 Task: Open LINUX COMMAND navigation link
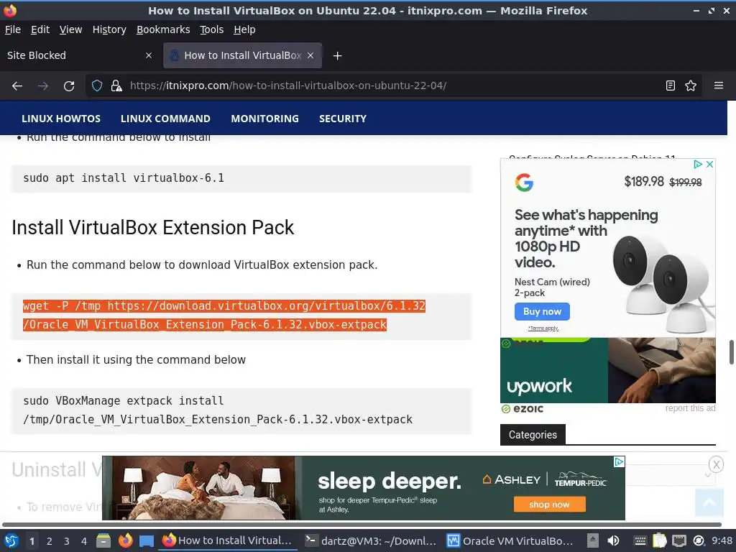pyautogui.click(x=165, y=119)
